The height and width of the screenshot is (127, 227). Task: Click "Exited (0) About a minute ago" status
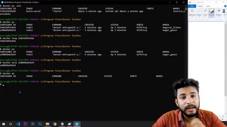[124, 11]
